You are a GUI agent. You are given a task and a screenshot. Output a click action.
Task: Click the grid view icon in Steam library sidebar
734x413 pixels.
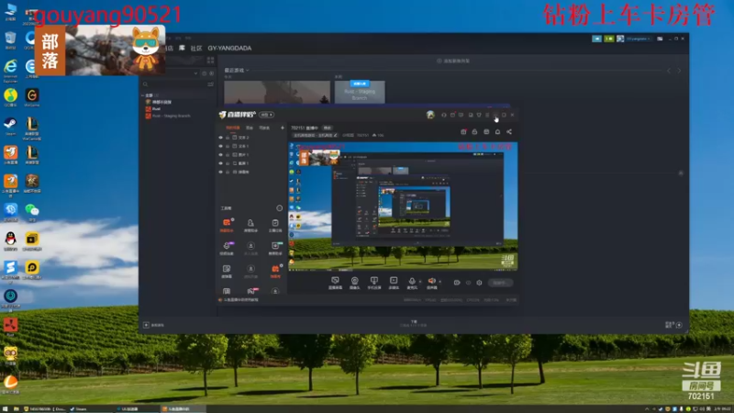(x=211, y=61)
